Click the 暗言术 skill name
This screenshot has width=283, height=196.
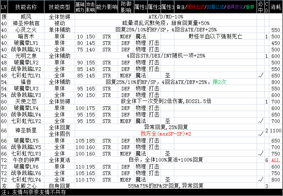click(x=26, y=36)
